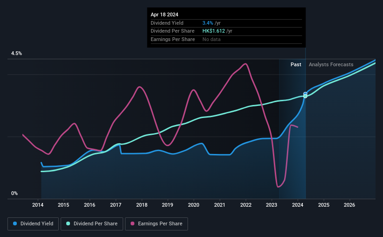Toggle the Earnings Per Share legend button
The height and width of the screenshot is (237, 383).
(156, 224)
